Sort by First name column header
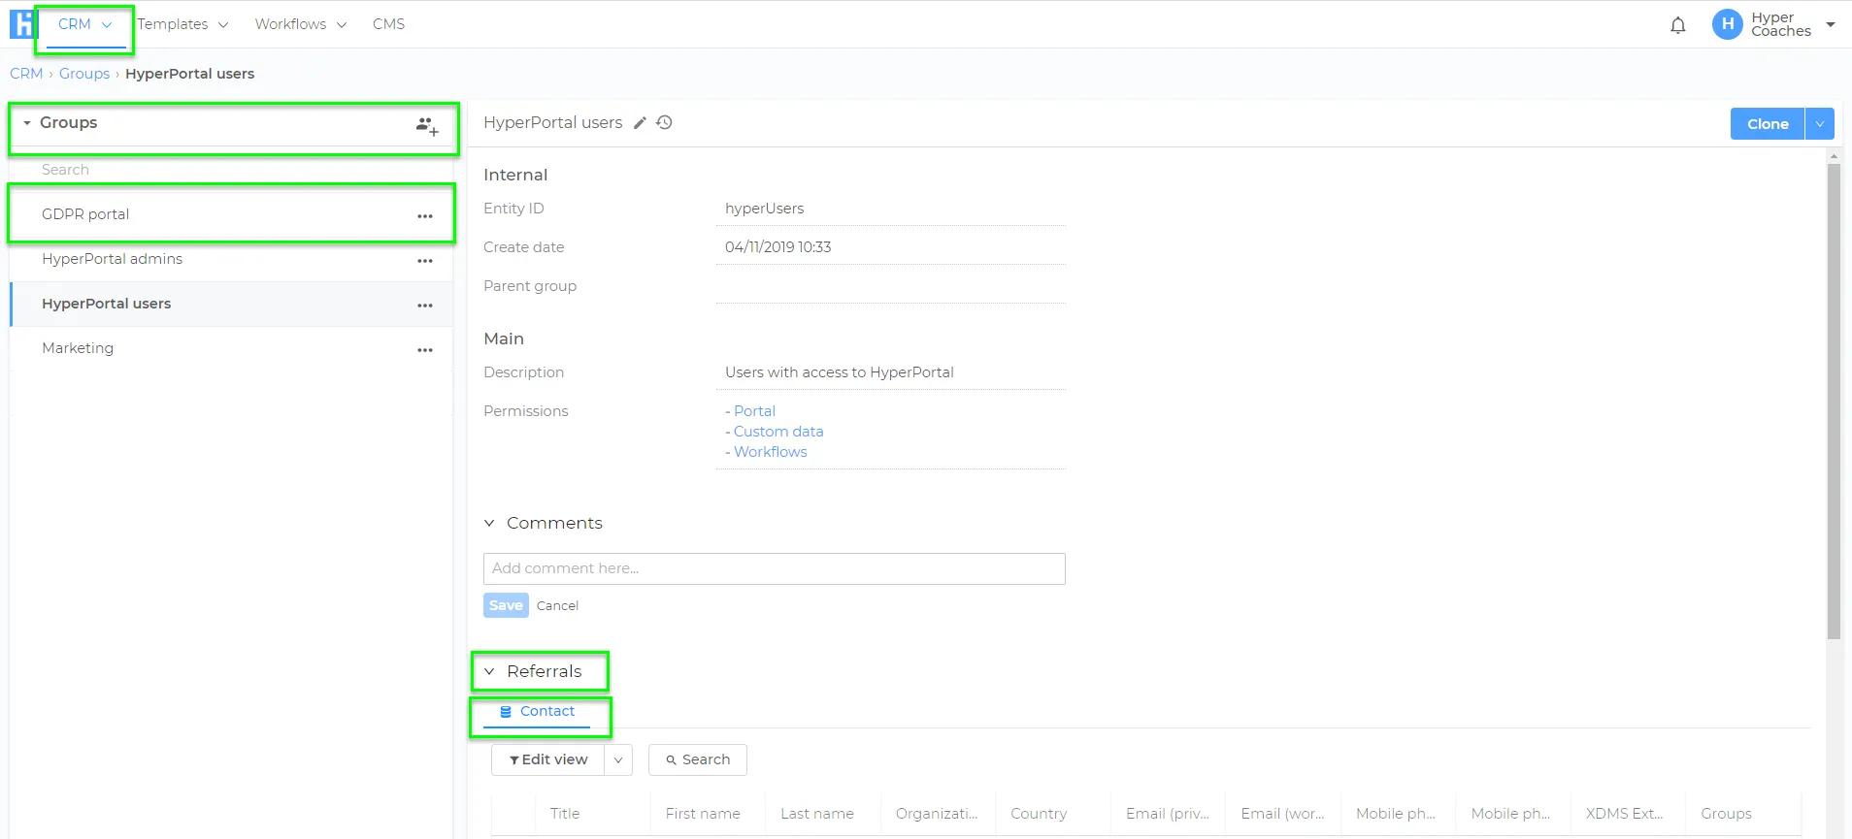 703,814
